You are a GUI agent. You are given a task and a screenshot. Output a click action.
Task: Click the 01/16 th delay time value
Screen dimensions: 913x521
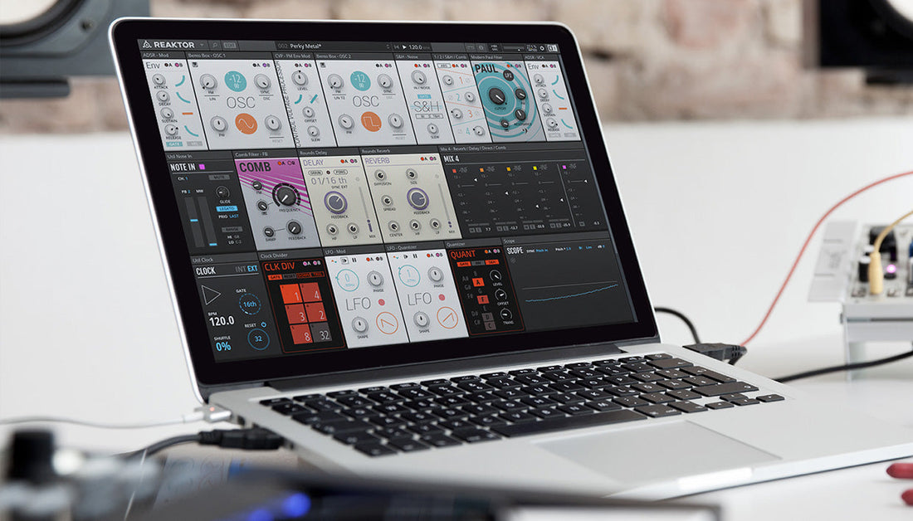tap(329, 181)
